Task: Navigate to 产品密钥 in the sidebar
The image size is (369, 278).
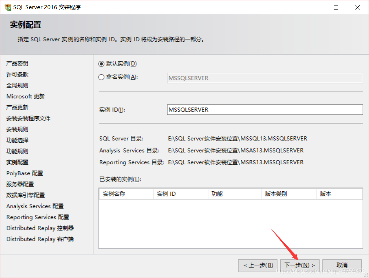Action: coord(16,63)
